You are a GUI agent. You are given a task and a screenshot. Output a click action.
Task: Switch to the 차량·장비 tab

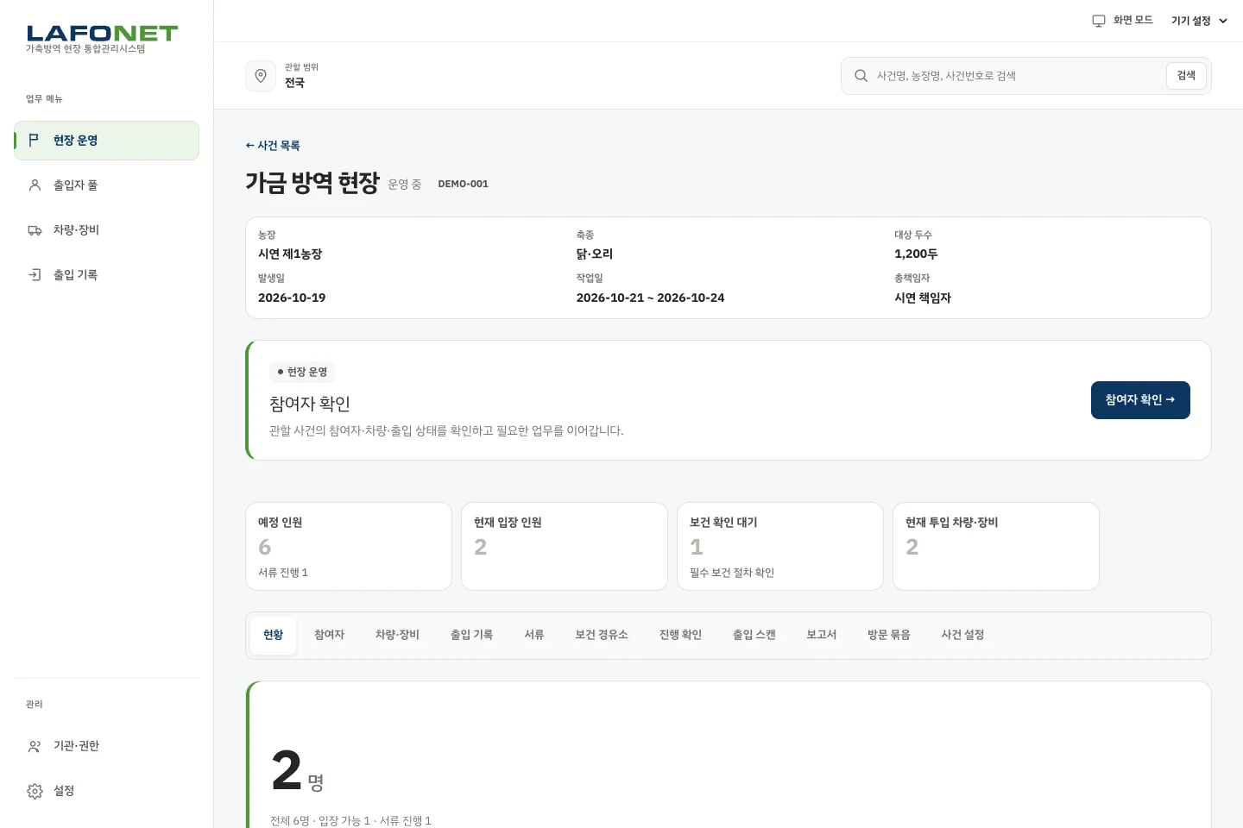pyautogui.click(x=397, y=636)
